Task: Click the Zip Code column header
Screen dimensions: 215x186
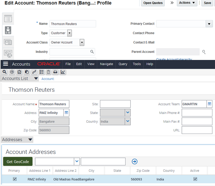Action: (143, 171)
